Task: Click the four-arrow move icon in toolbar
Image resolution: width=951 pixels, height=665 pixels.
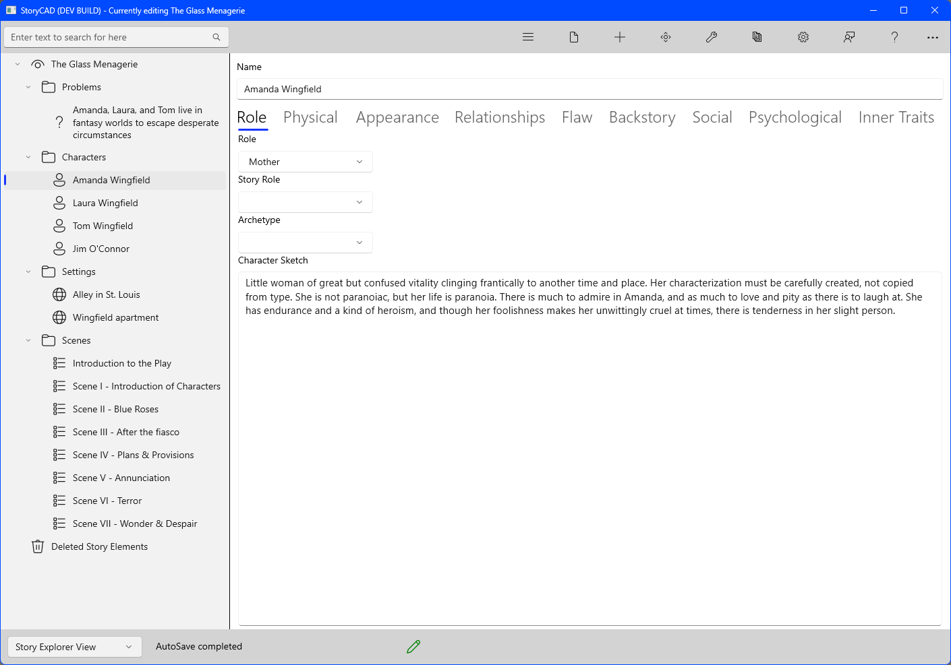Action: tap(666, 37)
